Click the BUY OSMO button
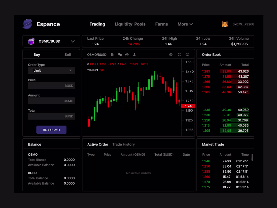This screenshot has height=208, width=277. pyautogui.click(x=51, y=130)
